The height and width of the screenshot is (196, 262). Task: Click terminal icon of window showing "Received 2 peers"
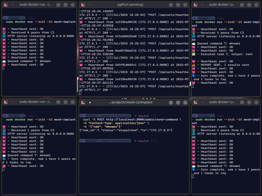[x=195, y=102]
